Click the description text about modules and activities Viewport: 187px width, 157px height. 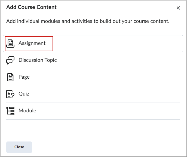point(88,21)
